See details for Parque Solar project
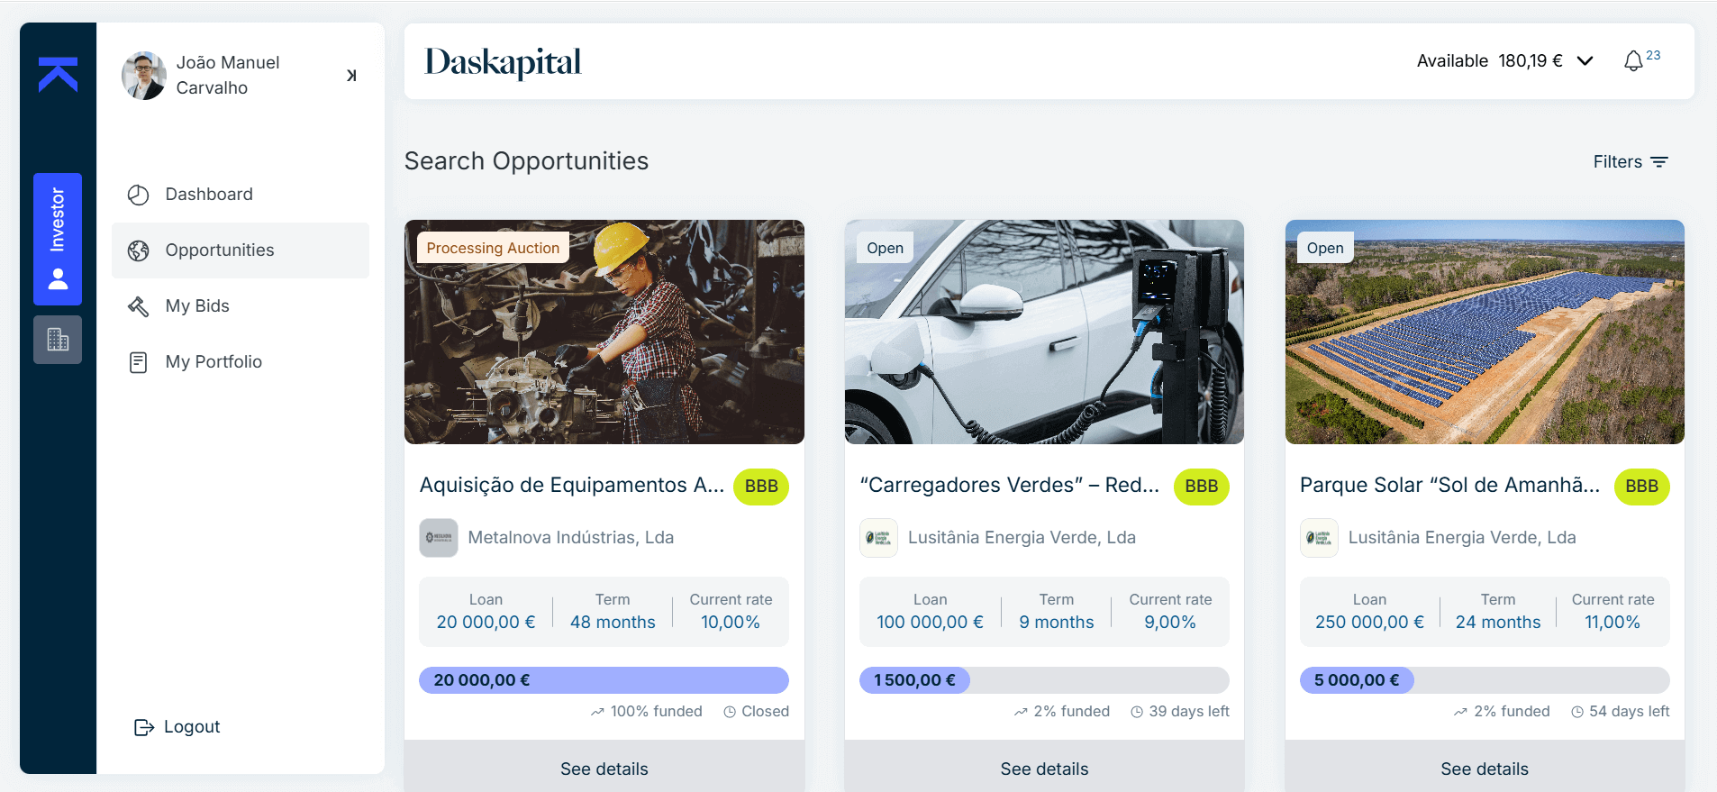1717x792 pixels. [1484, 769]
